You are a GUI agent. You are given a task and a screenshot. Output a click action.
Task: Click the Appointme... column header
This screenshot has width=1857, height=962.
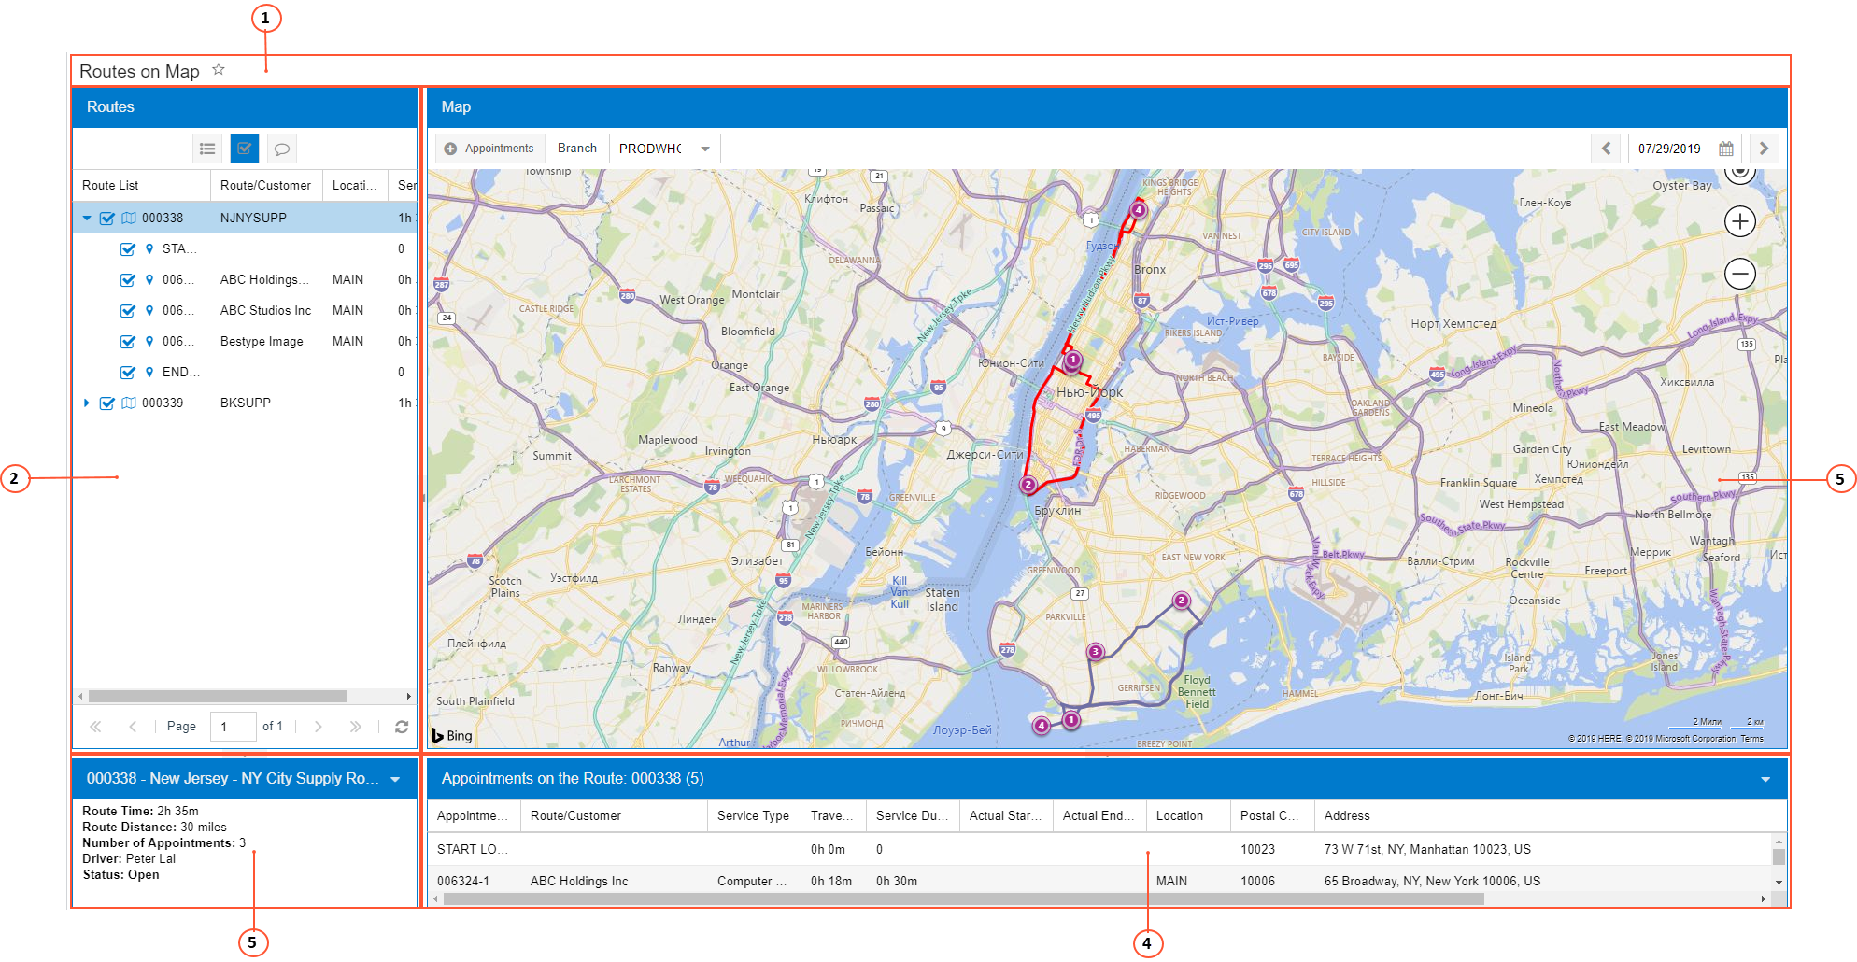point(474,815)
